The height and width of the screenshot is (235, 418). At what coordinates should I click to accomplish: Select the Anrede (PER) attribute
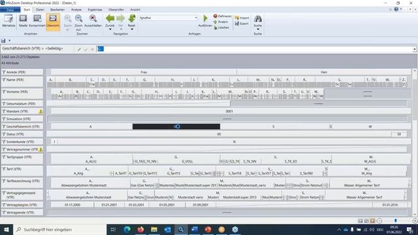point(22,72)
